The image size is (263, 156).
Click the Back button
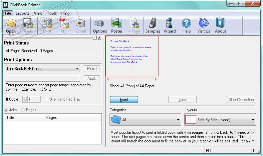pos(182,100)
